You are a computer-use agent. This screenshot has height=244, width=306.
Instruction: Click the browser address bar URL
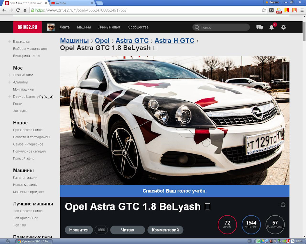[81, 10]
